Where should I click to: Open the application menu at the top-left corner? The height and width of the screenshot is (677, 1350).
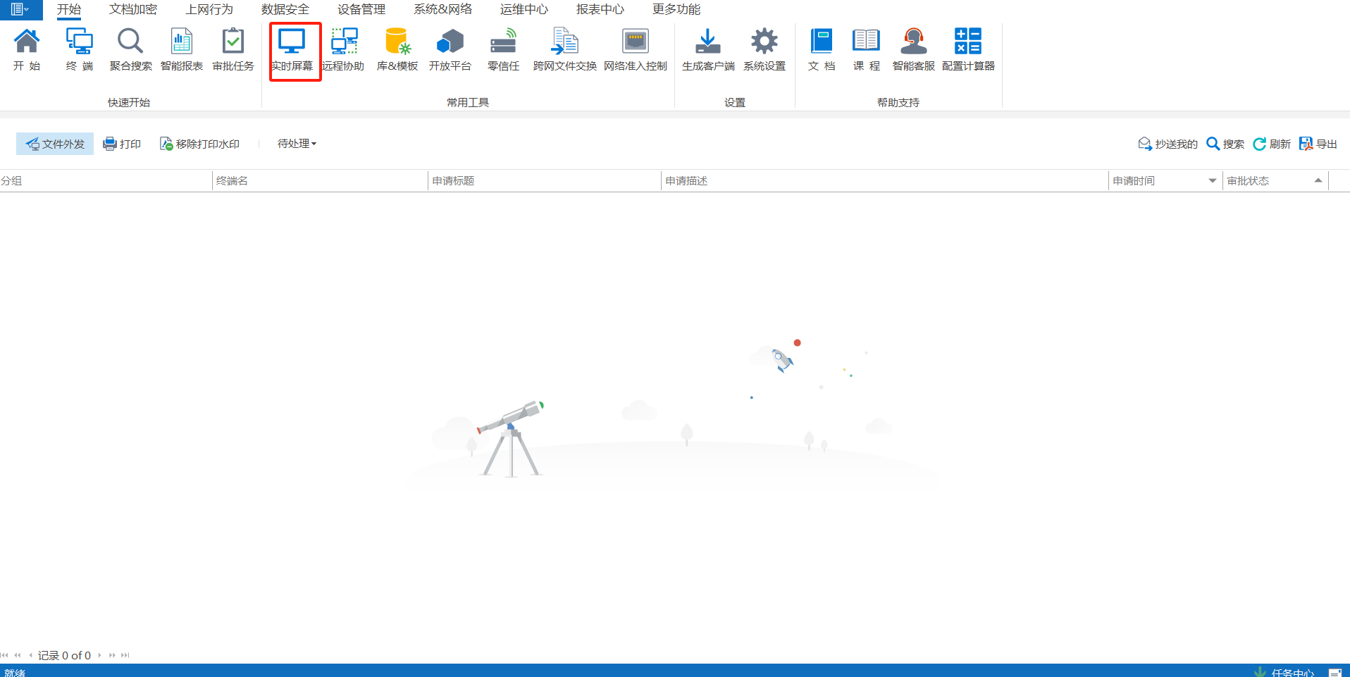20,10
